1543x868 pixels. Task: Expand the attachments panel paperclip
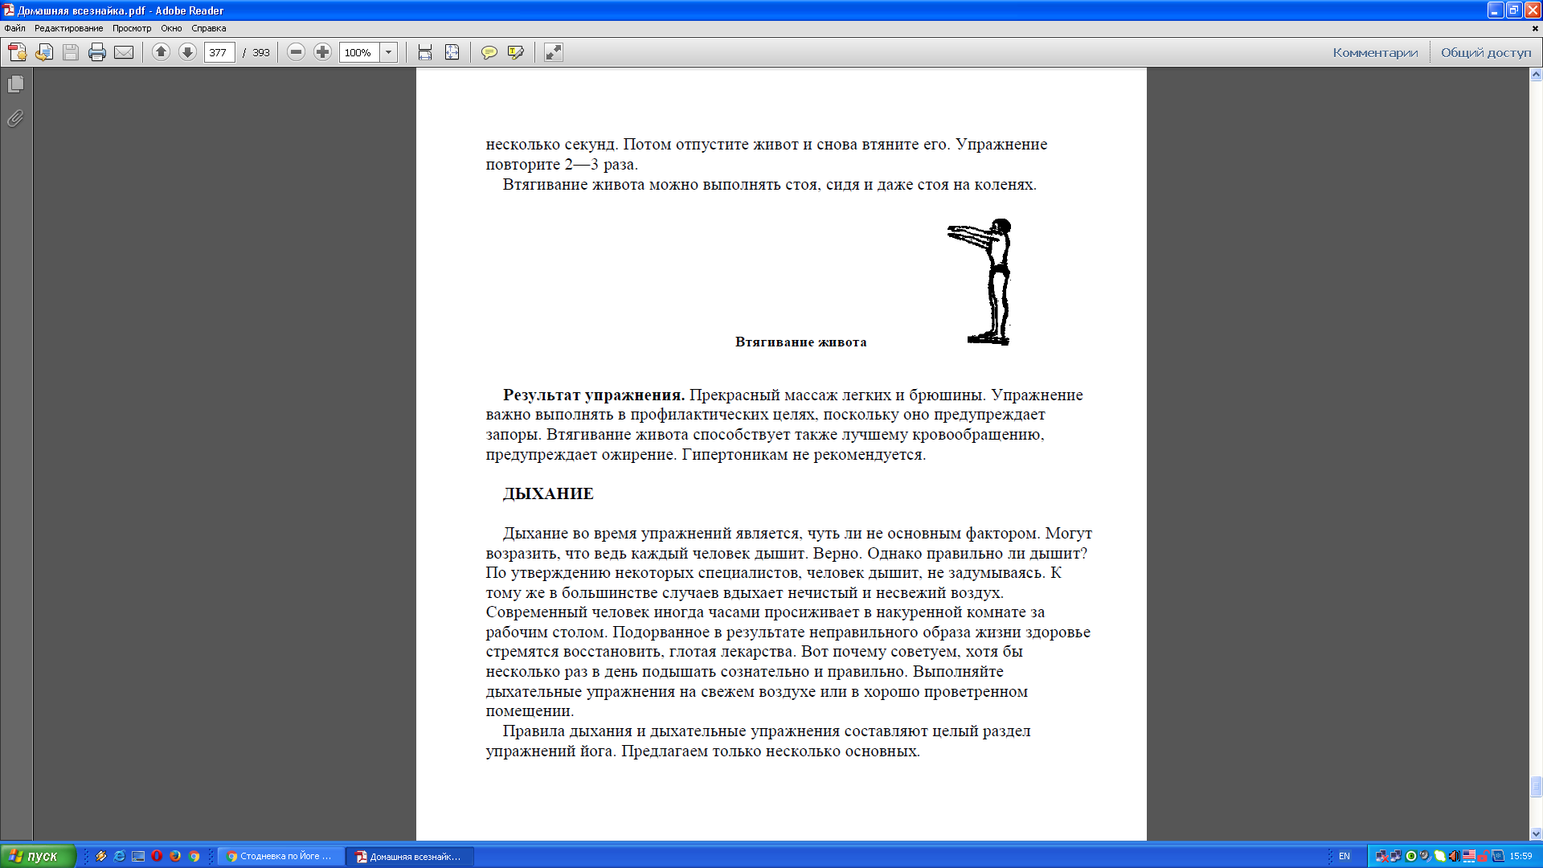15,118
